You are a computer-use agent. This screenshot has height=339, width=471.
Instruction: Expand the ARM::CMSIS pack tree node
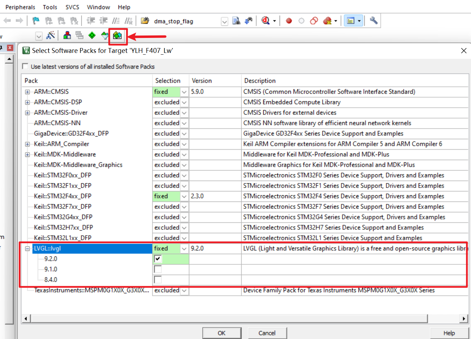click(27, 92)
